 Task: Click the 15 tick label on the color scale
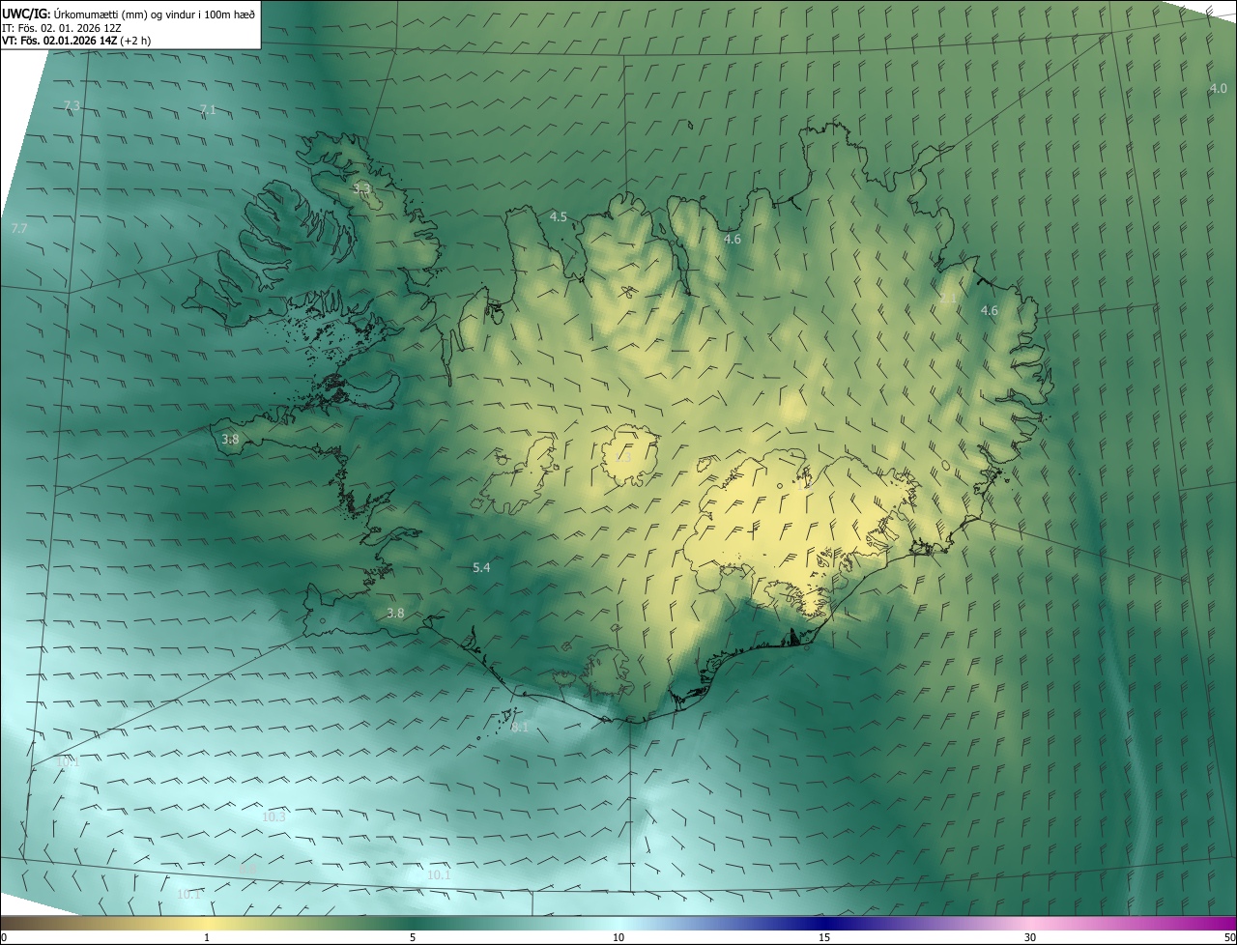824,938
